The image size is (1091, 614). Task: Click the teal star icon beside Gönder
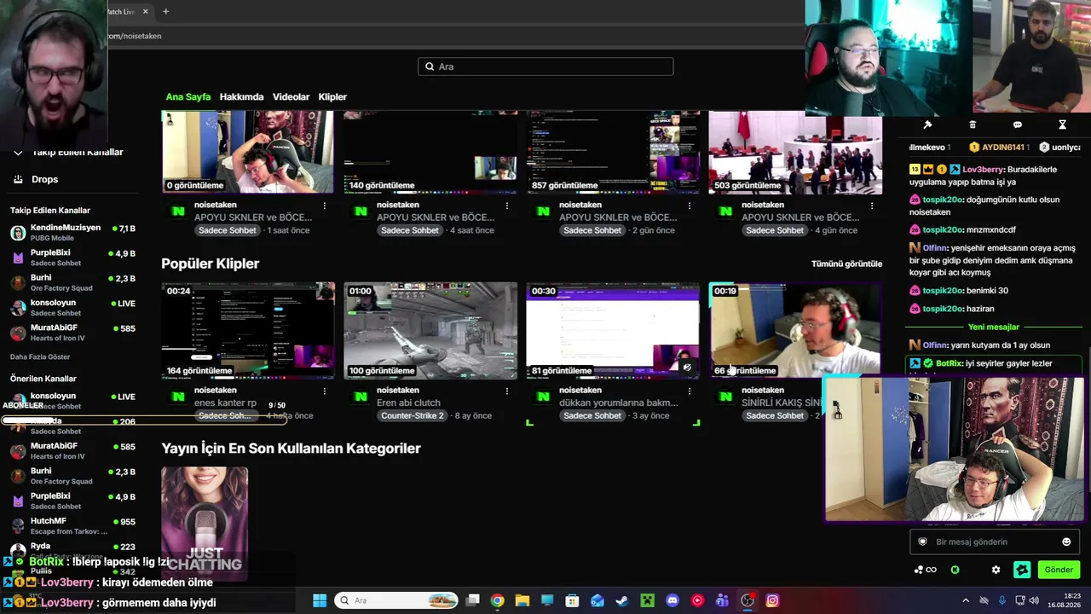[1023, 570]
